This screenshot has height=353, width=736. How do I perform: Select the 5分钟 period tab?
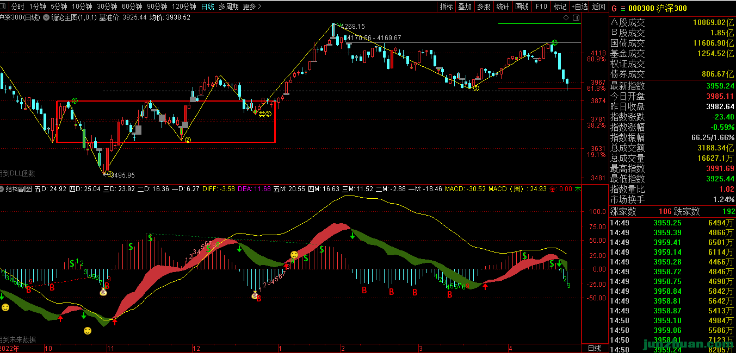[59, 7]
